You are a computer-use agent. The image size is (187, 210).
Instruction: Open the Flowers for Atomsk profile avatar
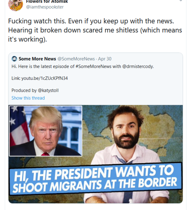pos(15,5)
